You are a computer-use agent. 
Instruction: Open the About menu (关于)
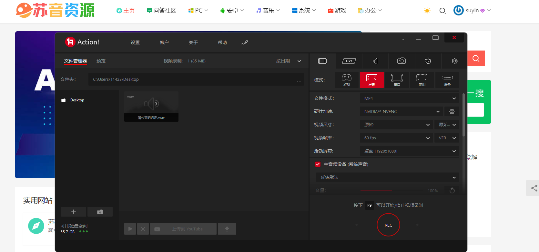[193, 42]
